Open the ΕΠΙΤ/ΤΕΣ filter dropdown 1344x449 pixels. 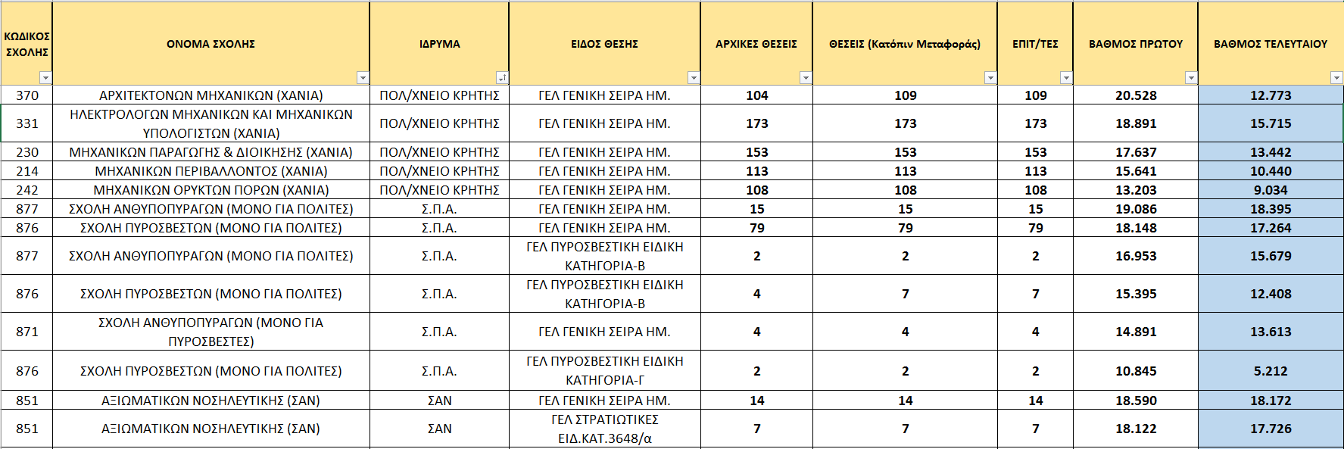(1065, 78)
